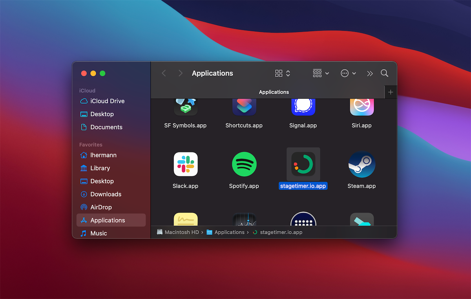Open the icon view options dropdown
Image resolution: width=471 pixels, height=299 pixels.
[281, 73]
